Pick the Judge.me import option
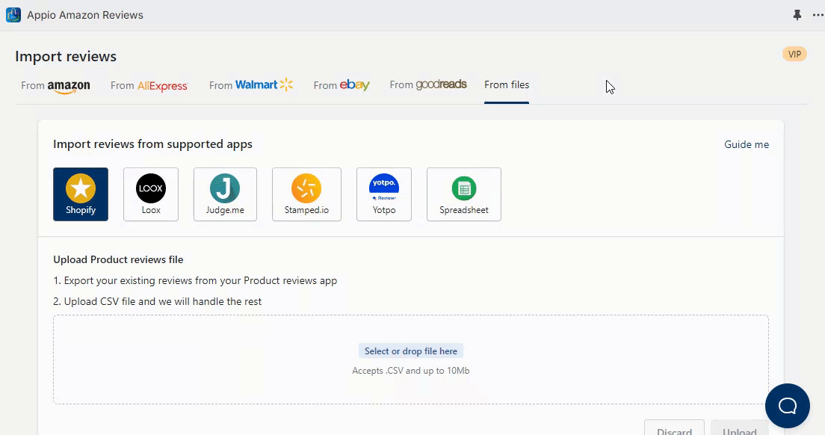 [x=225, y=194]
